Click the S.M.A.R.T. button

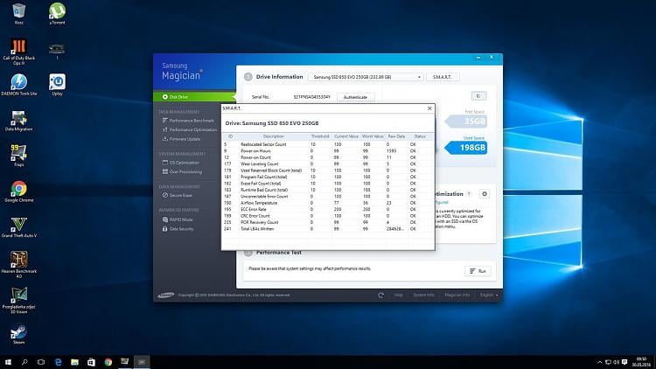click(x=443, y=77)
